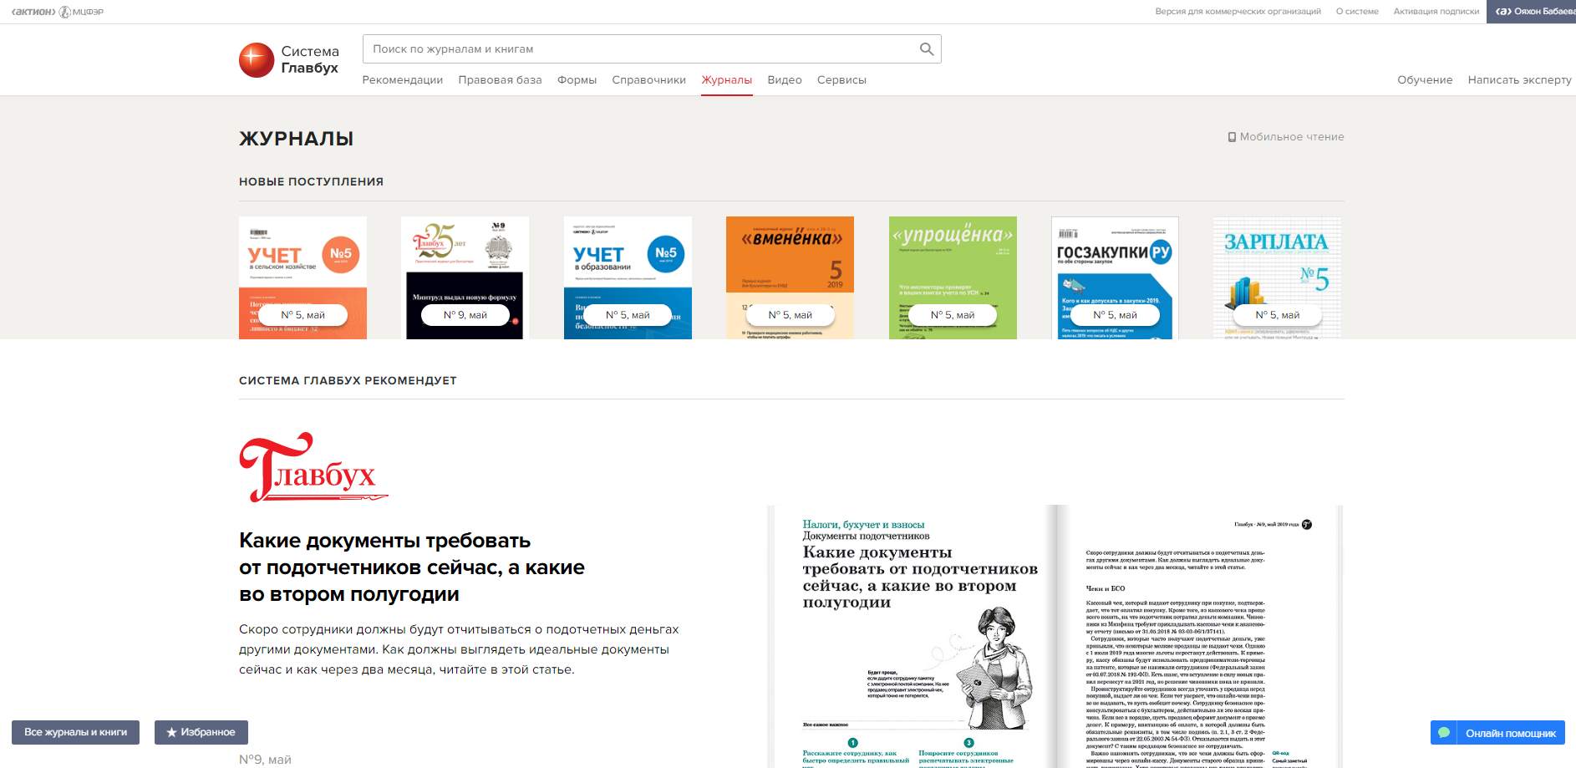Click the Система Главбух red logo icon
Screen dimensions: 1576x768
pyautogui.click(x=257, y=60)
